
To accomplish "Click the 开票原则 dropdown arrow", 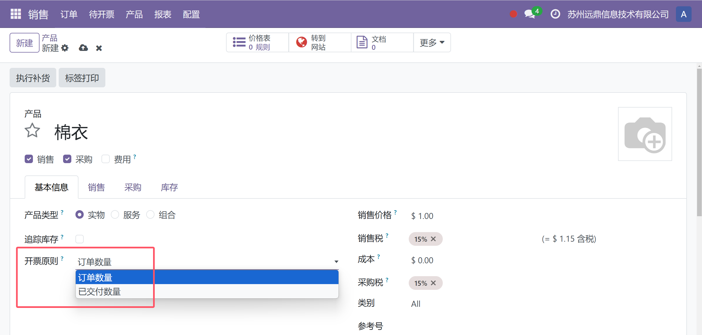I will coord(336,262).
